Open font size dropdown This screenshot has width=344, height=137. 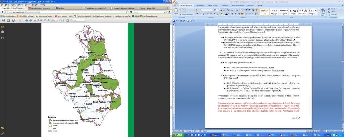[x=218, y=10]
